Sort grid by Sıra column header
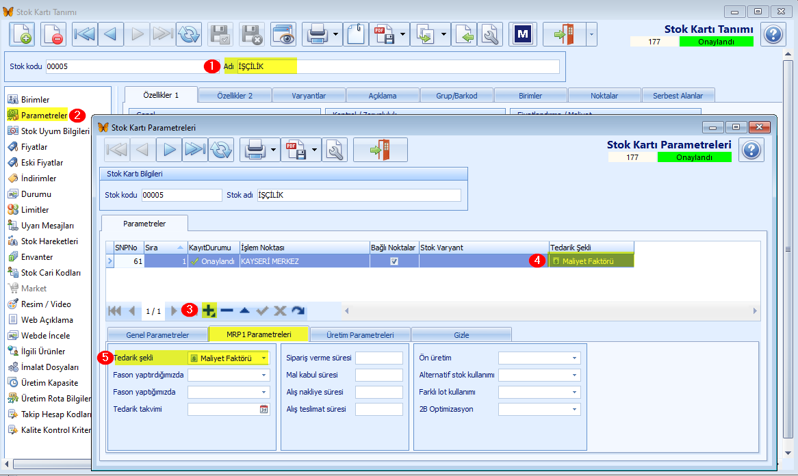This screenshot has width=798, height=476. click(166, 248)
